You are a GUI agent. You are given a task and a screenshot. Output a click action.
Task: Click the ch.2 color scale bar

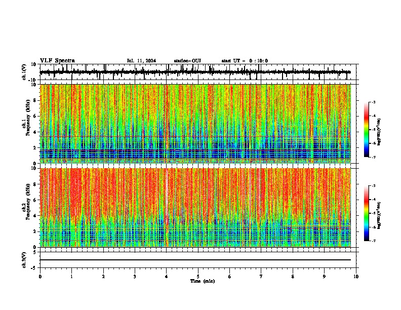(x=367, y=213)
